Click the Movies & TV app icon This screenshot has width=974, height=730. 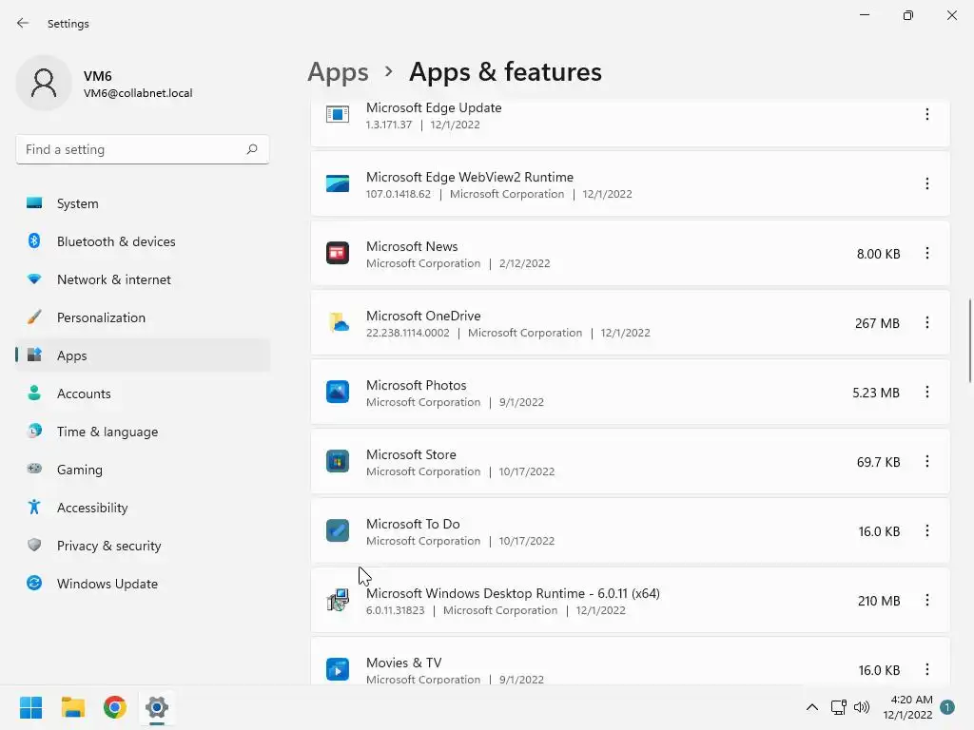click(x=338, y=669)
